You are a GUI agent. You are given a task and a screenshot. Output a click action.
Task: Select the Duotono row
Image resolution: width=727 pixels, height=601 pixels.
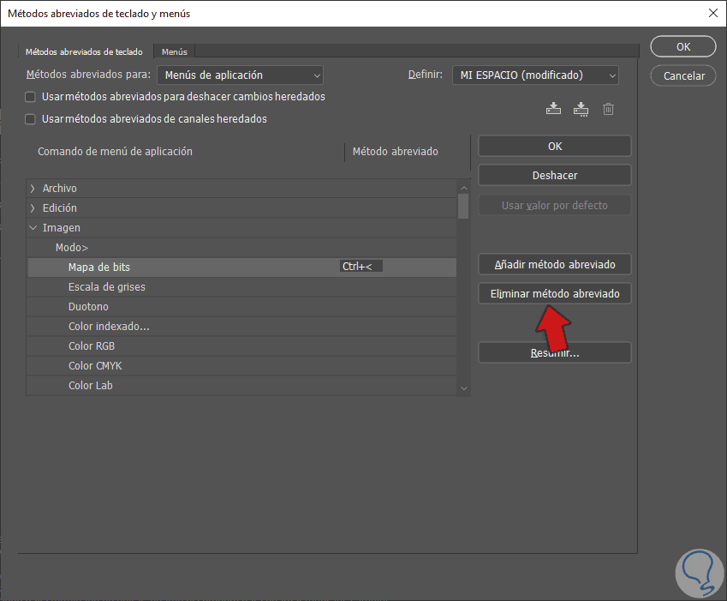(x=241, y=307)
